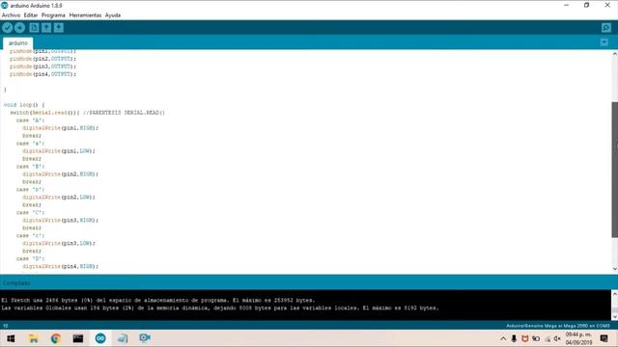Click the volume muted tray icon
The width and height of the screenshot is (618, 347).
(557, 338)
